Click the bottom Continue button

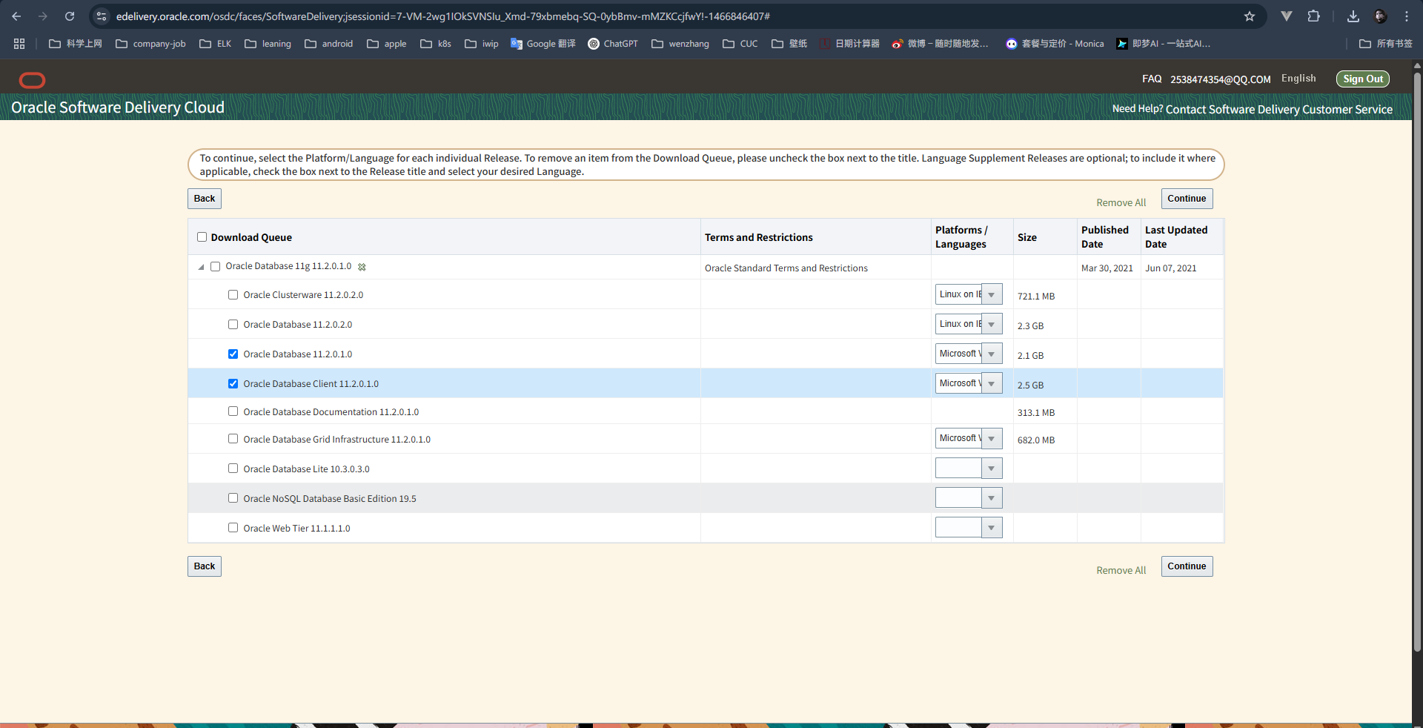(1187, 566)
